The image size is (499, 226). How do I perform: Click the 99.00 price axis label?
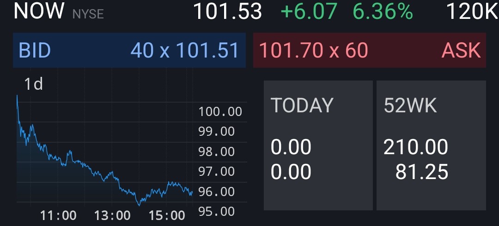pos(216,132)
